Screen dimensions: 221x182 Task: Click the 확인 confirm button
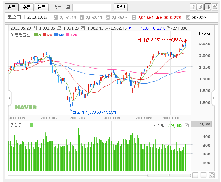121,7
